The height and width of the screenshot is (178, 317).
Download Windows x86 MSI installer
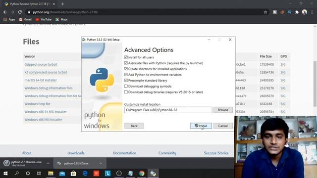pyautogui.click(x=43, y=120)
